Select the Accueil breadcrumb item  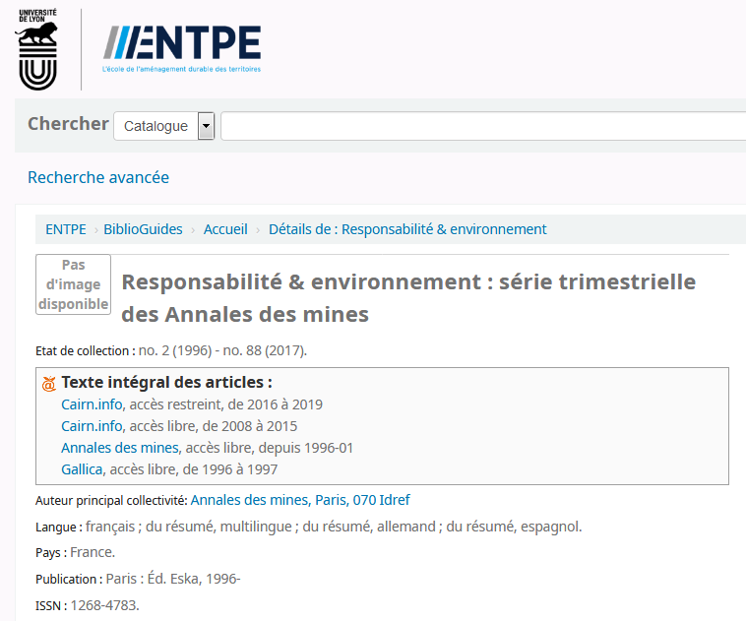[x=225, y=229]
